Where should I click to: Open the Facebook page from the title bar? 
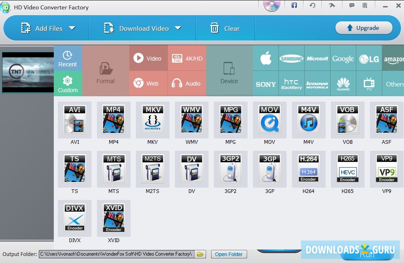[x=294, y=5]
